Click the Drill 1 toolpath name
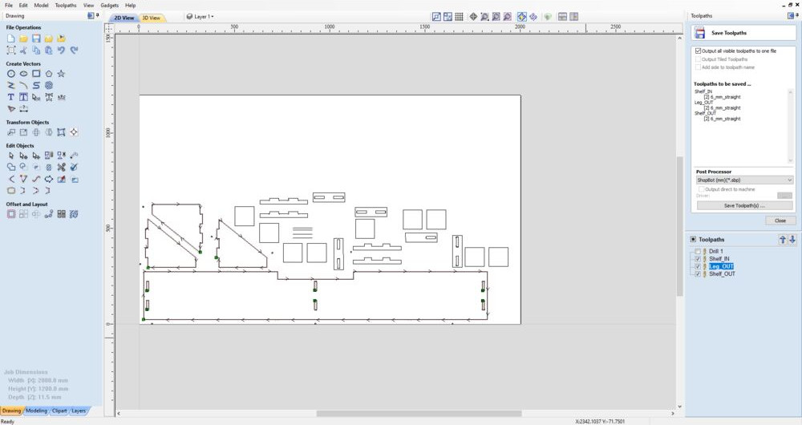Viewport: 802px width, 425px height. point(716,252)
